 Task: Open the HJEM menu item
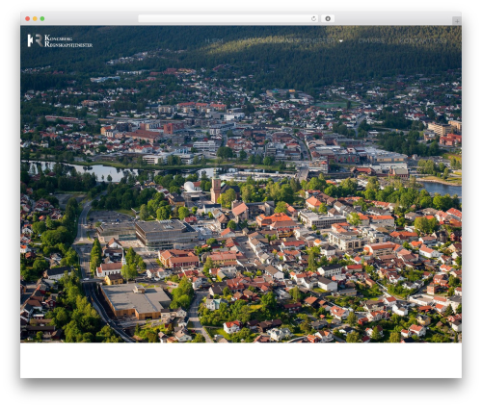coord(214,40)
